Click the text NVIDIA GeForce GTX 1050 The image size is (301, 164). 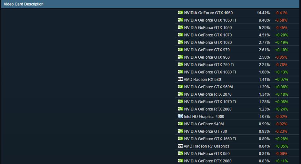tap(208, 28)
